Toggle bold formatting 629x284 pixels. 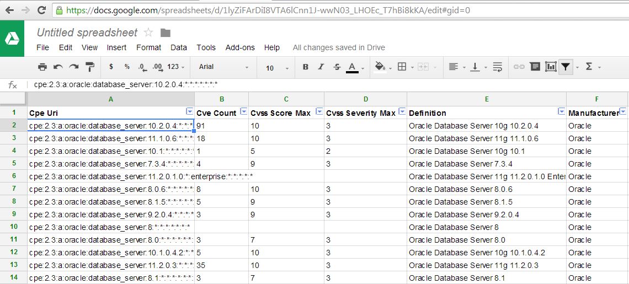pos(306,67)
